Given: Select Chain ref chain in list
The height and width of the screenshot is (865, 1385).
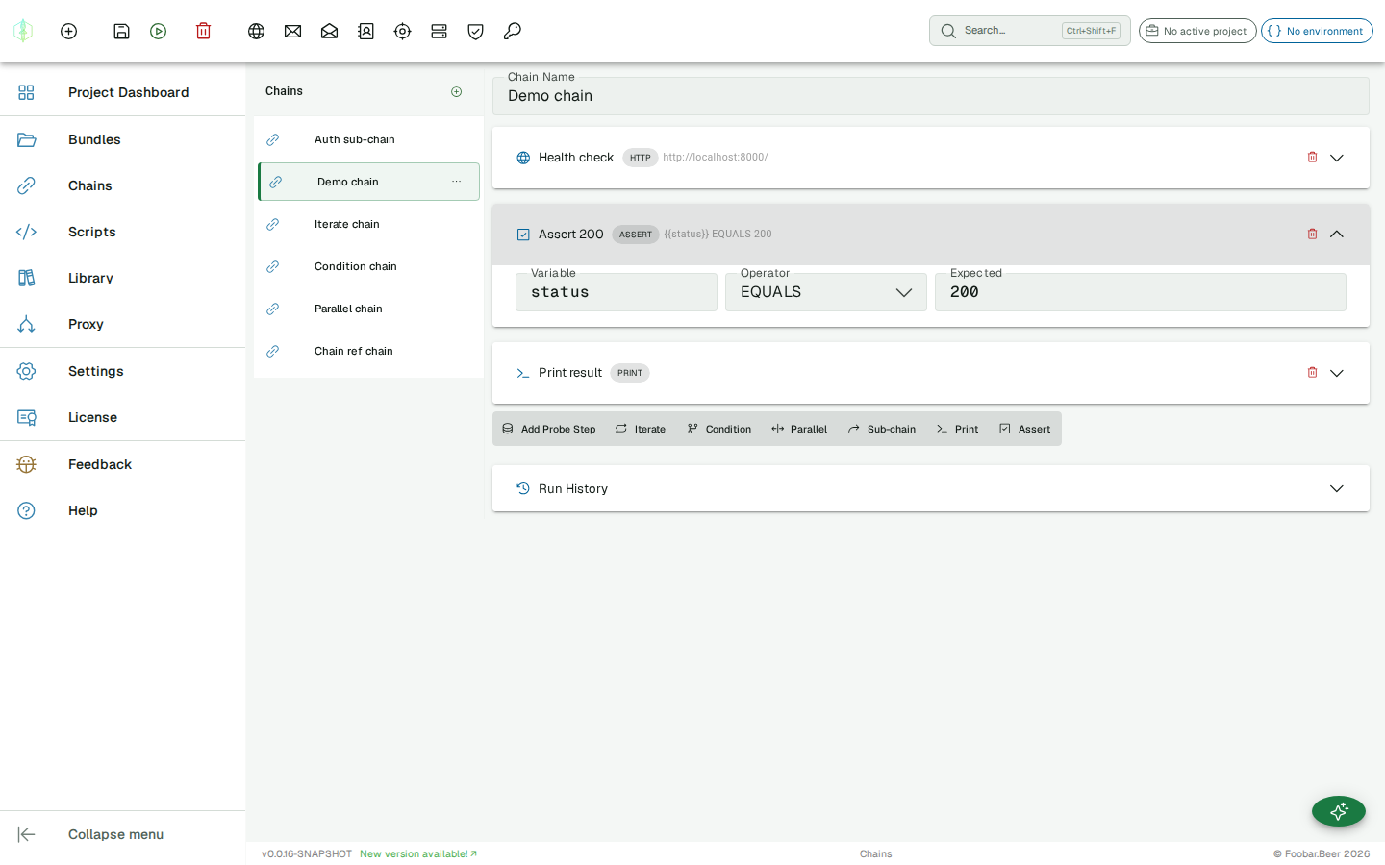Looking at the screenshot, I should [368, 351].
